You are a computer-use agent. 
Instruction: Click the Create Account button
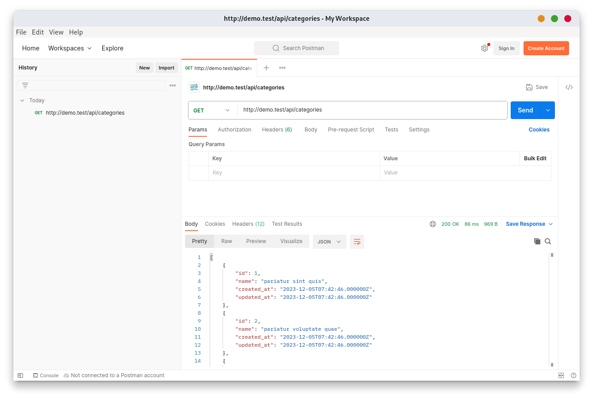(x=546, y=48)
